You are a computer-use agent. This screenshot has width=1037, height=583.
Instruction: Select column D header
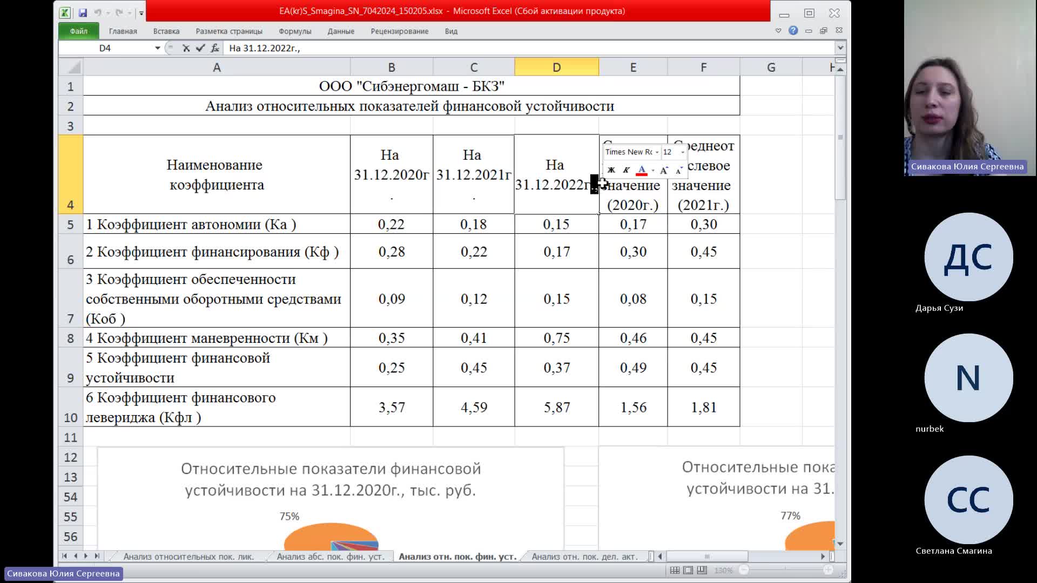coord(556,67)
